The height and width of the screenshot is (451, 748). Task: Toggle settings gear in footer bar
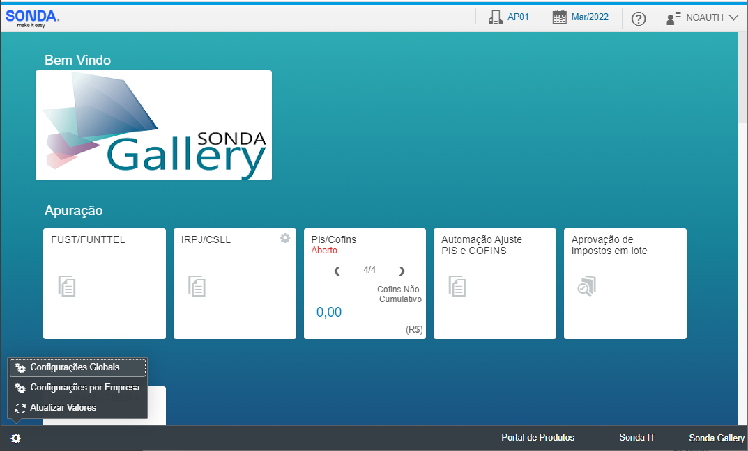coord(16,438)
